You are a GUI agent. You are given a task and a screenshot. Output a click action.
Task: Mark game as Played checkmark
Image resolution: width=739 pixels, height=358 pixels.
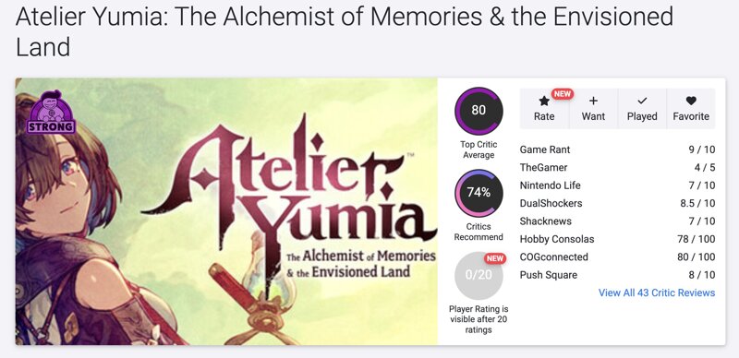(x=642, y=101)
